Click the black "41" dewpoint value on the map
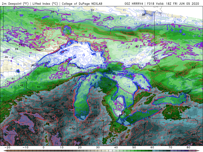Screen dimensions: 203x152 coord(13,79)
